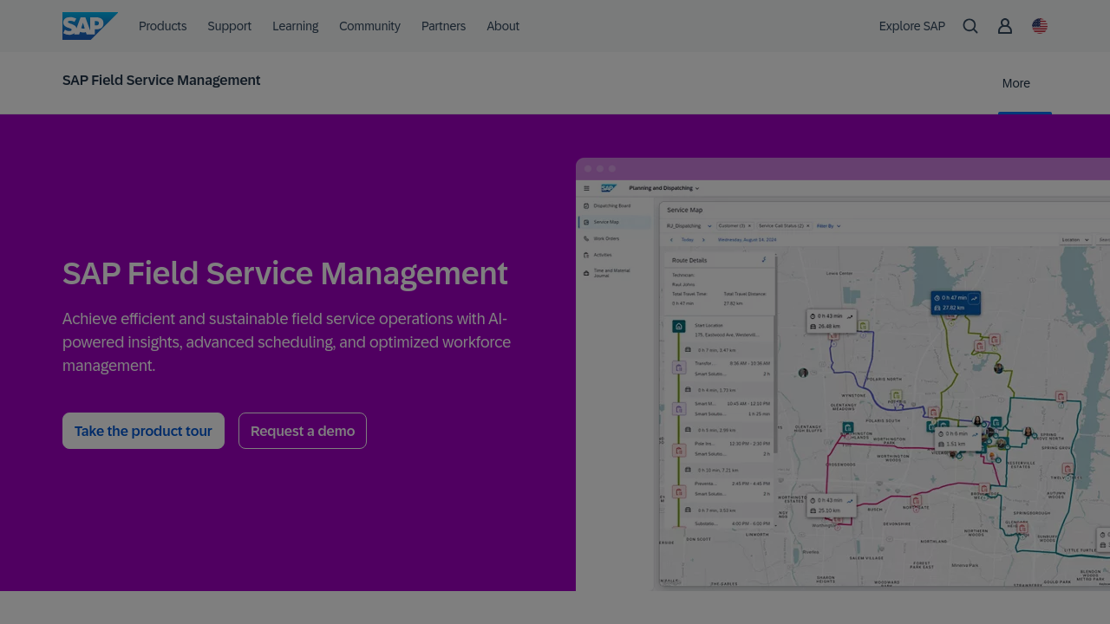1110x624 pixels.
Task: Click the user profile icon
Action: tap(1005, 26)
